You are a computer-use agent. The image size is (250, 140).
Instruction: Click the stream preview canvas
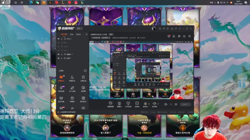[141, 70]
